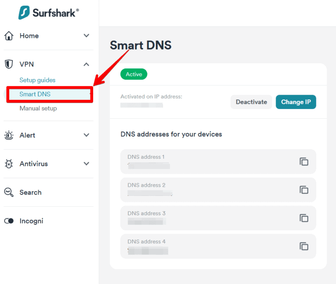This screenshot has height=284, width=336.
Task: Click the VPN shield icon
Action: tap(9, 64)
